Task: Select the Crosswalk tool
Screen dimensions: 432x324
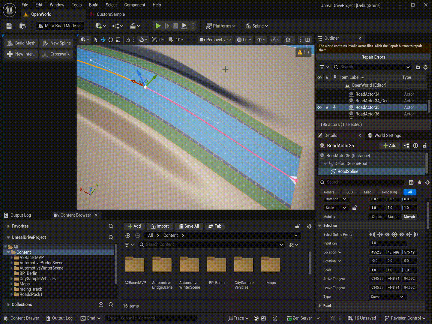Action: click(57, 54)
